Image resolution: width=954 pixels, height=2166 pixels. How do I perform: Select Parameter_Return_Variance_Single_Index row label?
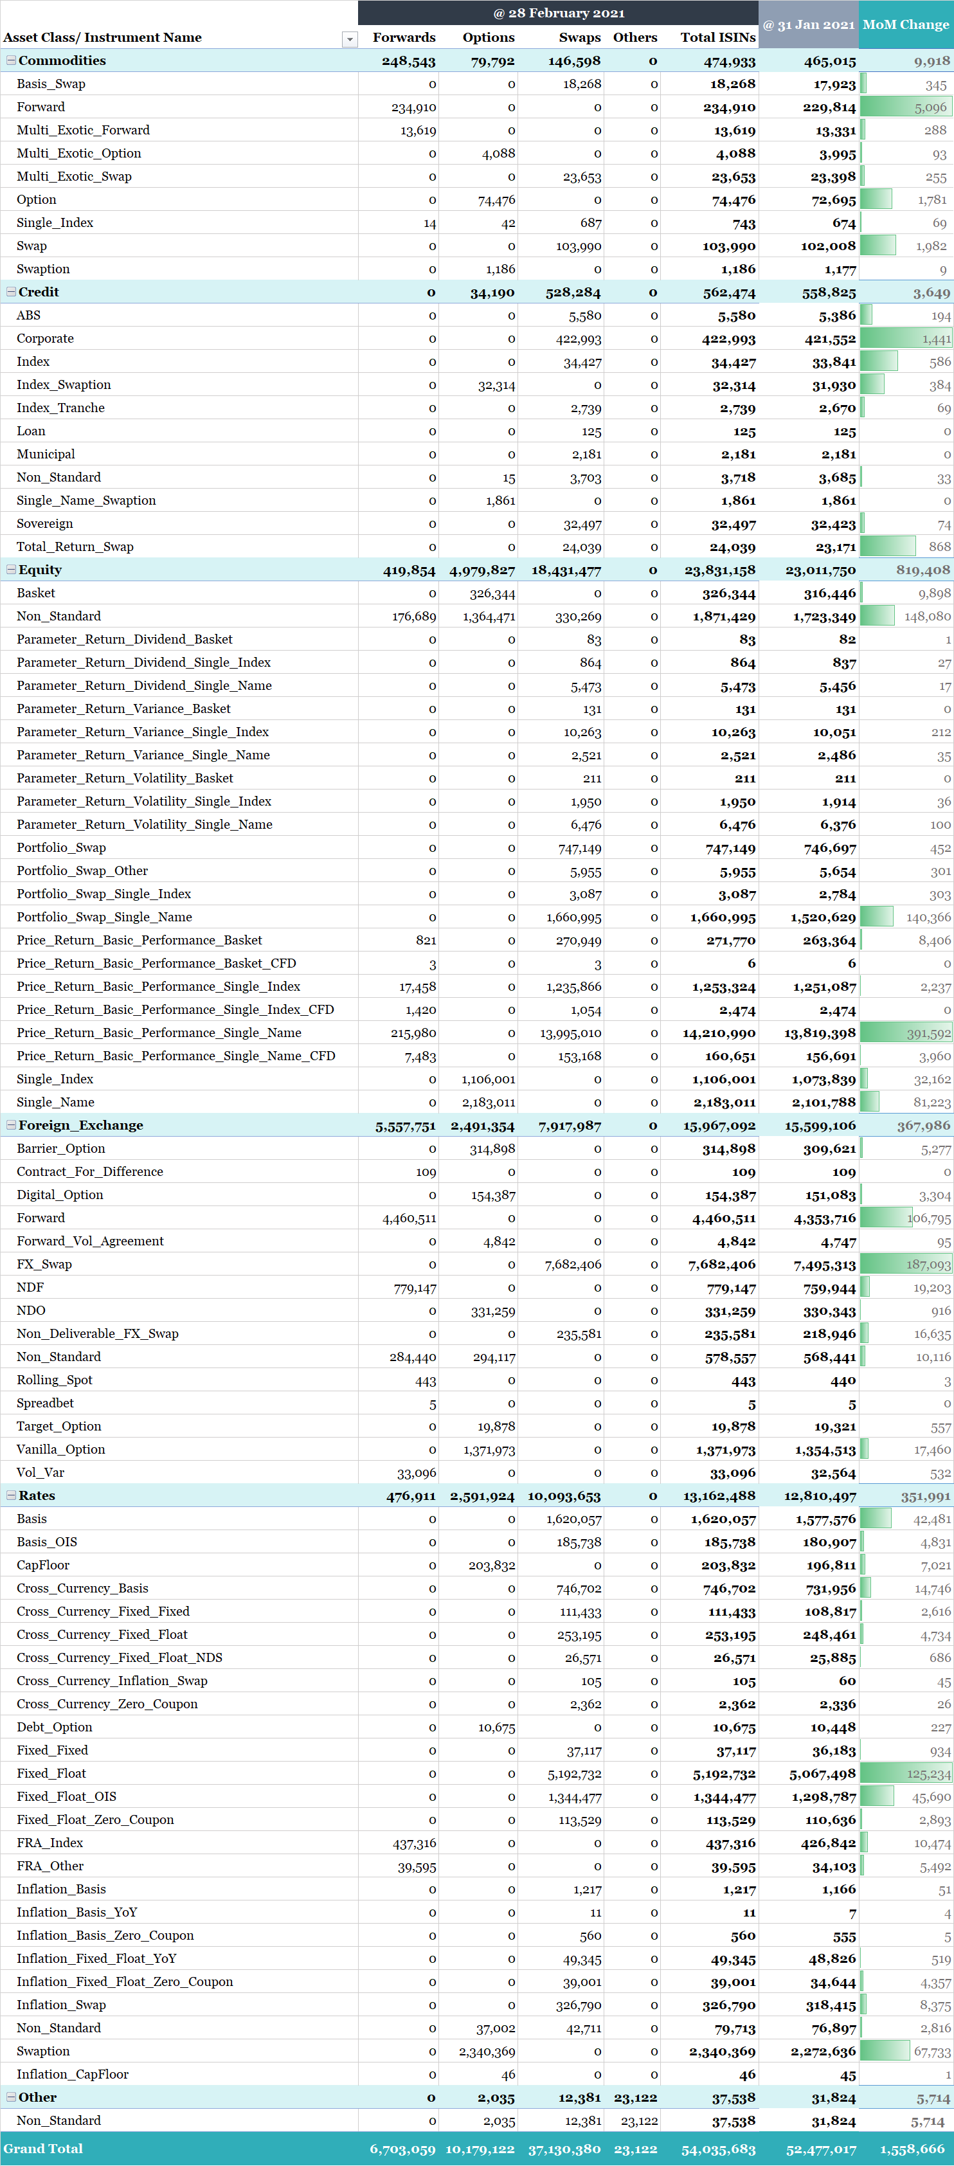(x=143, y=732)
